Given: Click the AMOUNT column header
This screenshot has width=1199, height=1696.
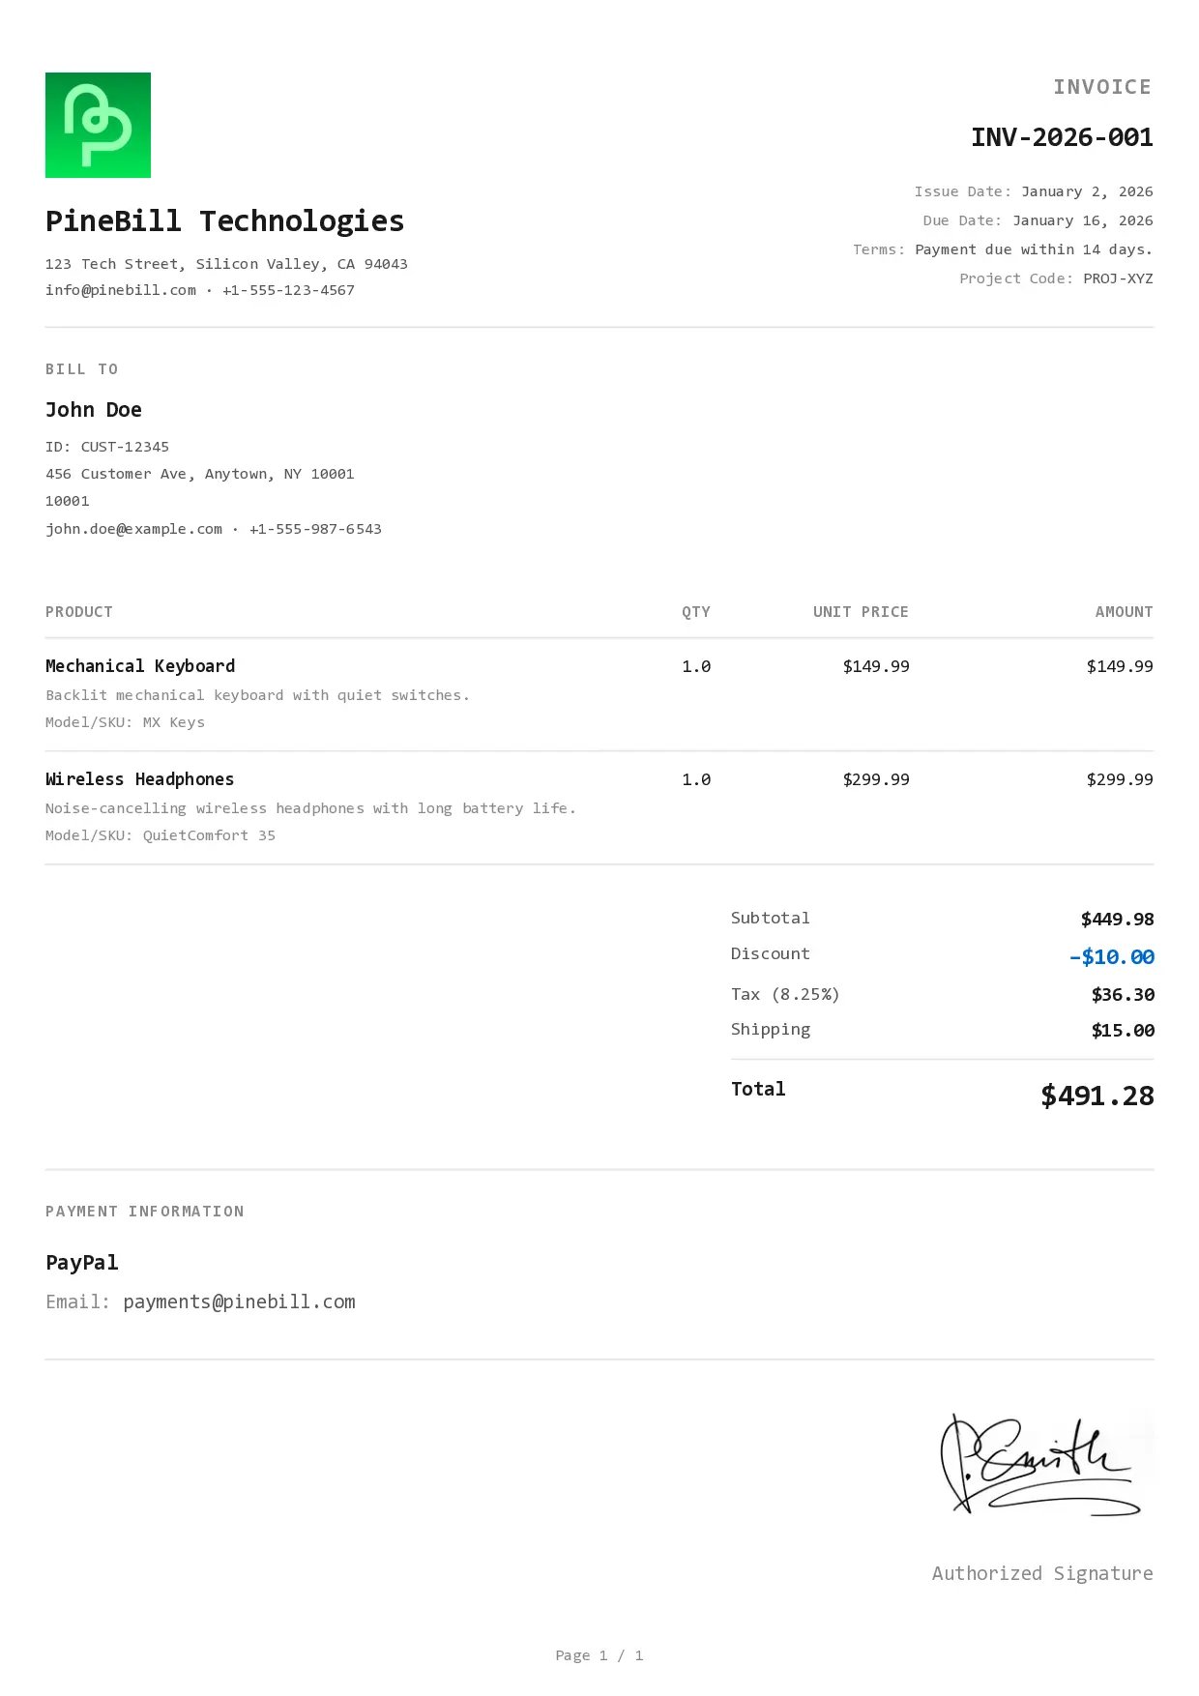Looking at the screenshot, I should coord(1124,612).
